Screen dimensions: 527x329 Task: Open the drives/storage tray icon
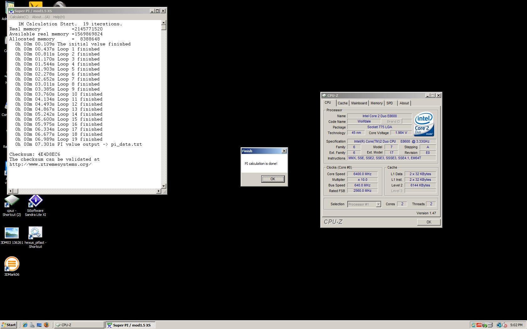pyautogui.click(x=490, y=325)
